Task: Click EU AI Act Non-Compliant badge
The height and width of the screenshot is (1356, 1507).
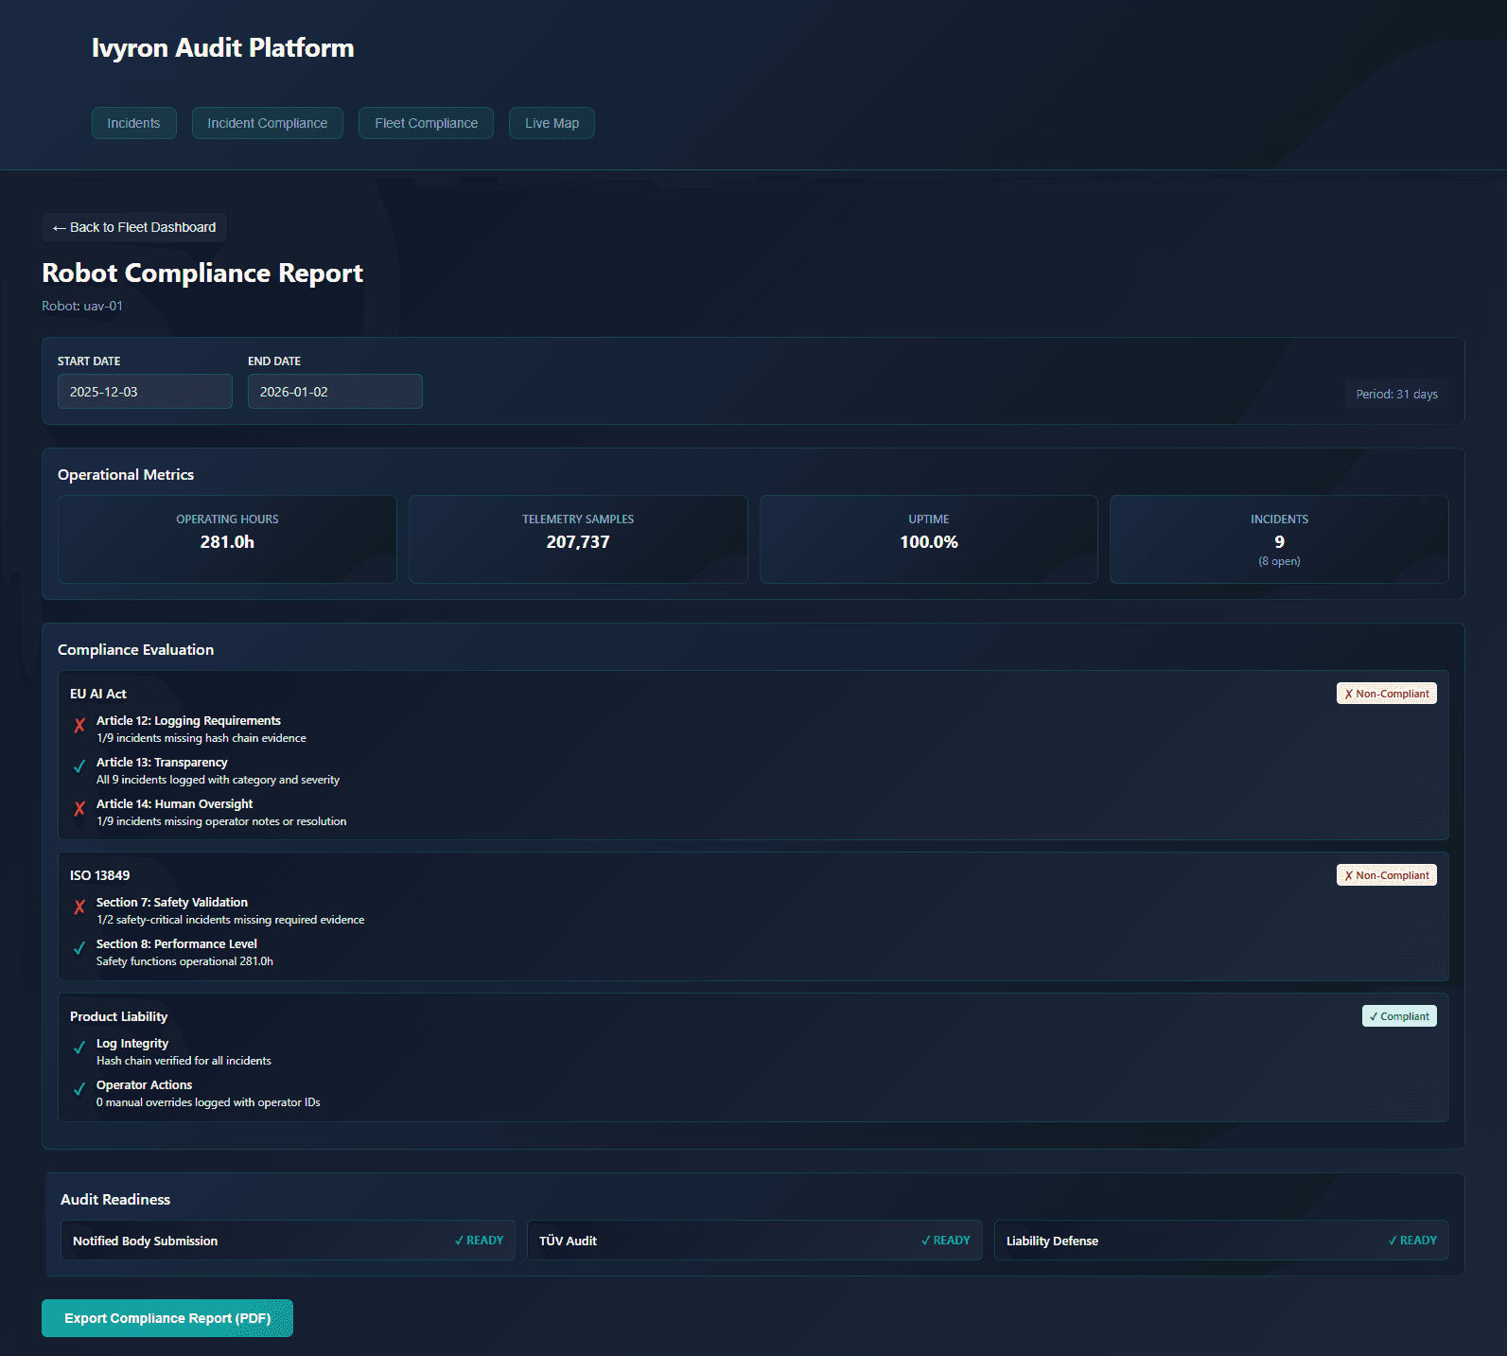Action: coord(1386,694)
